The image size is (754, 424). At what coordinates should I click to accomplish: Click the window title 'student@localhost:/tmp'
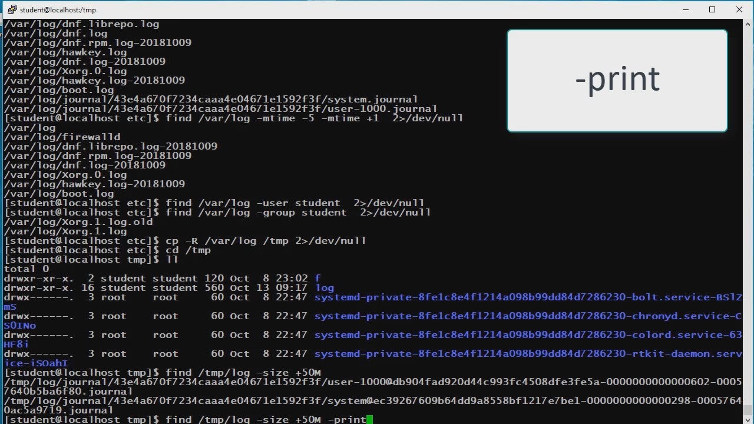click(58, 10)
